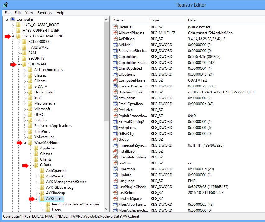Image resolution: width=265 pixels, height=222 pixels.
Task: Select the ATI Technologies key
Action: pyautogui.click(x=49, y=70)
